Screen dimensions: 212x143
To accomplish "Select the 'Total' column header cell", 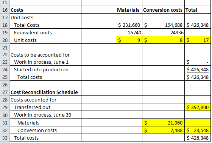I will [198, 10].
